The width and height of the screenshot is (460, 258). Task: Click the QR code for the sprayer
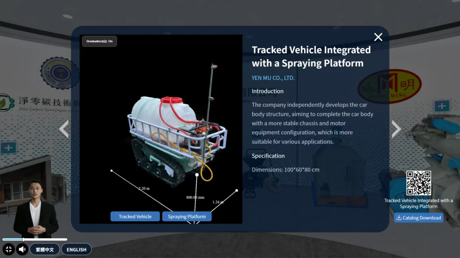click(x=418, y=183)
